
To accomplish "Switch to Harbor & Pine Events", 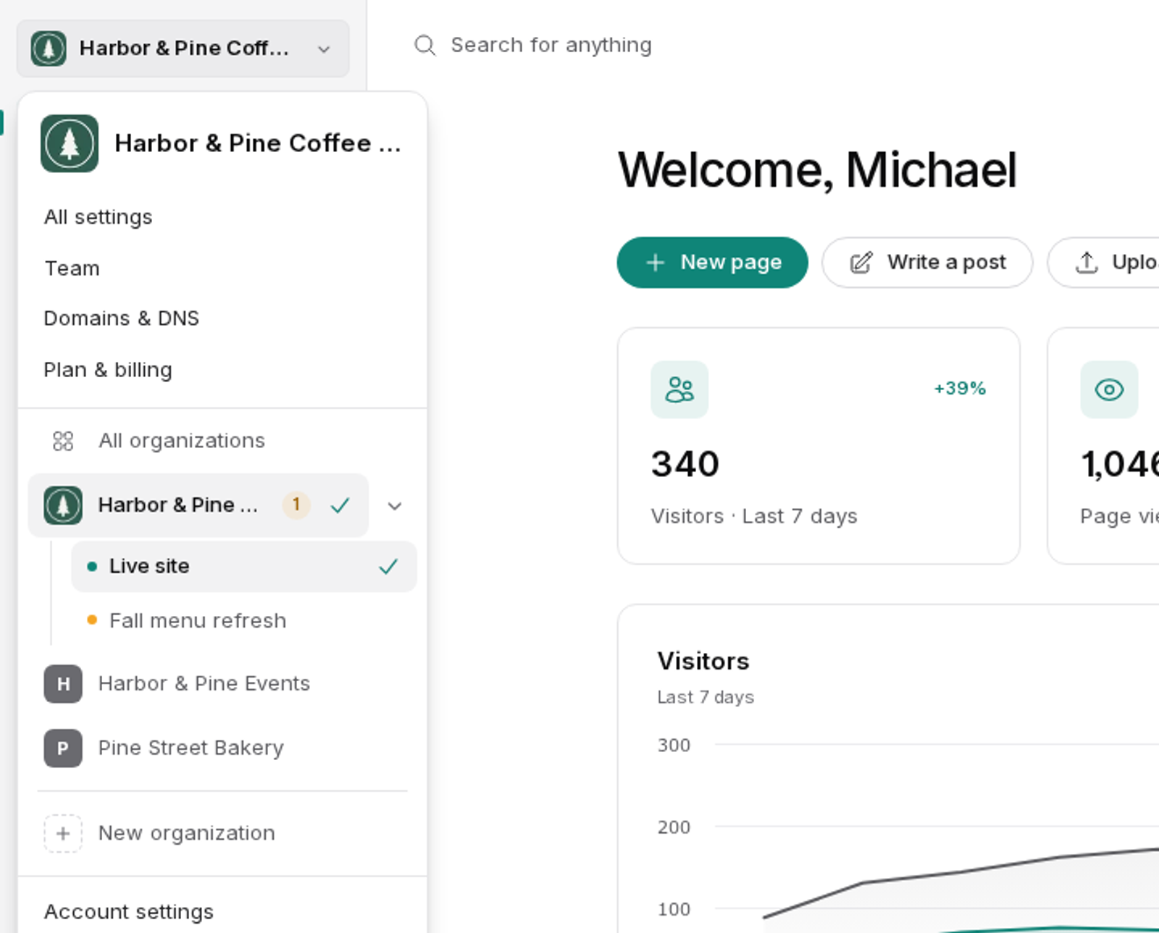I will 204,684.
